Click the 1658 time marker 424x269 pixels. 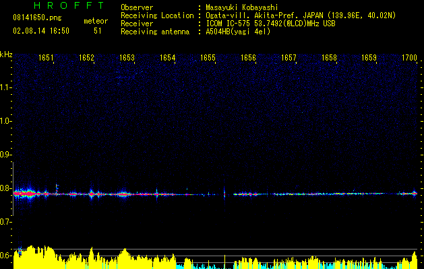click(x=329, y=58)
